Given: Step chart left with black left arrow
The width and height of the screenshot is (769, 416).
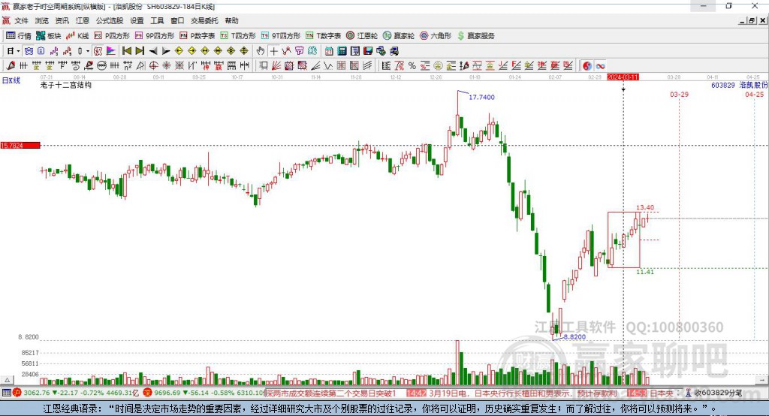Looking at the screenshot, I should [x=153, y=51].
